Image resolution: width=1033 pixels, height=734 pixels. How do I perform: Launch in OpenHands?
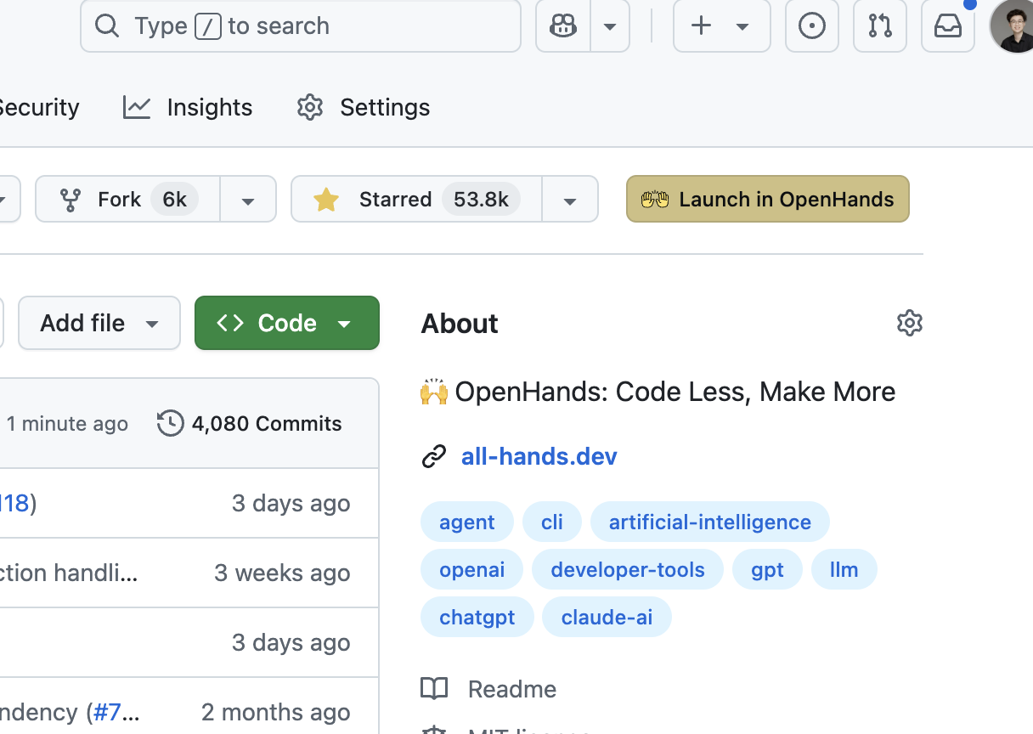point(767,199)
